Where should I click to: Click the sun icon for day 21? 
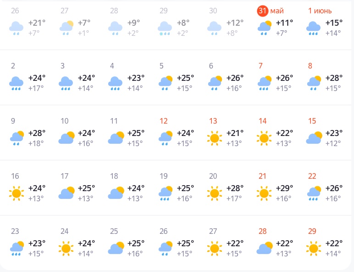tap(264, 193)
